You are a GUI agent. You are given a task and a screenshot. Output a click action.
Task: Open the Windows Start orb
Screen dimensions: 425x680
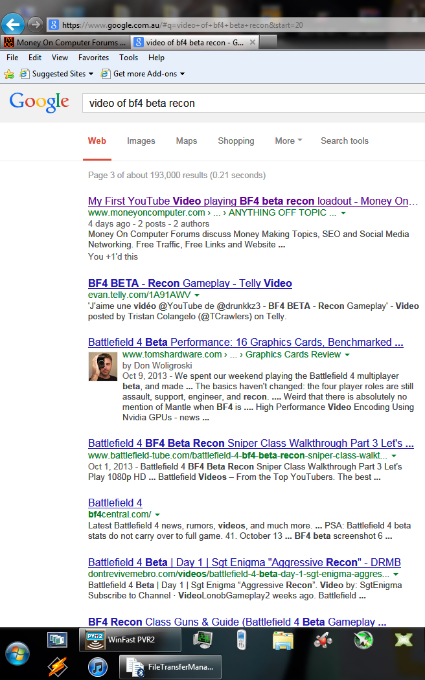(x=17, y=653)
